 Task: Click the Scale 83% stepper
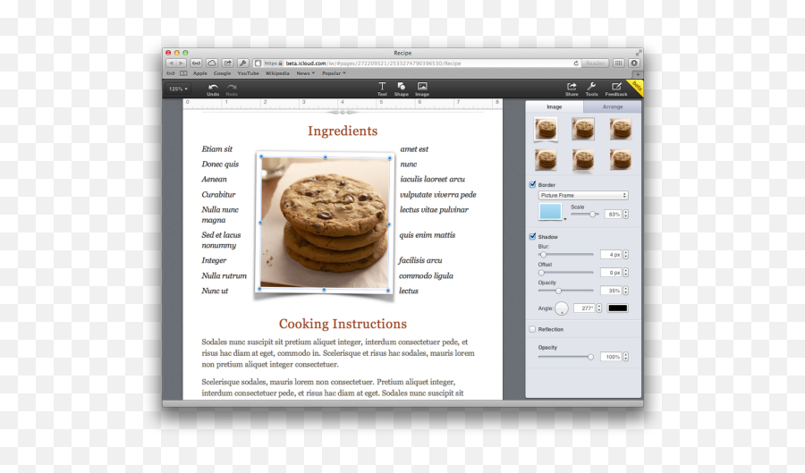pyautogui.click(x=625, y=214)
